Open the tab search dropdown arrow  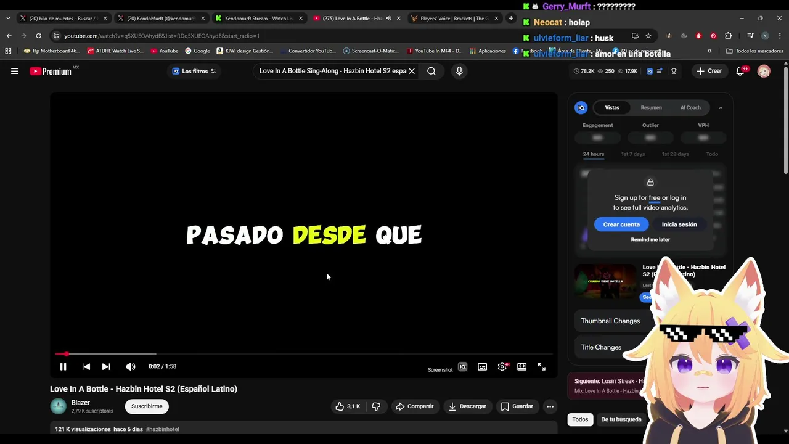click(7, 18)
